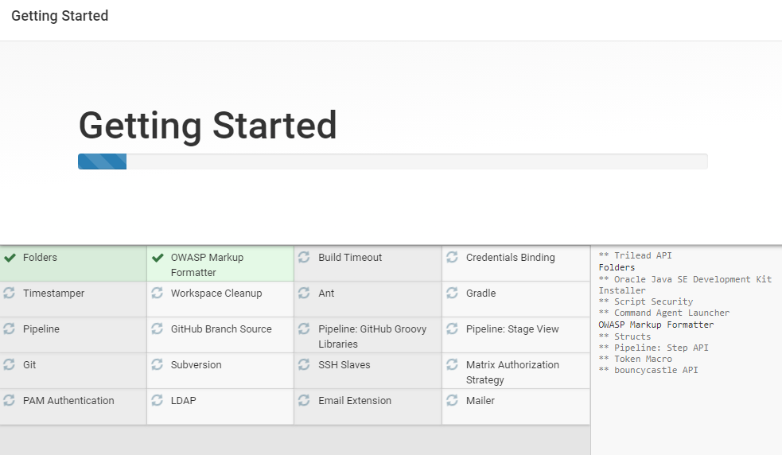Click the pending spinner icon for Build Timeout
The image size is (782, 455).
[304, 257]
